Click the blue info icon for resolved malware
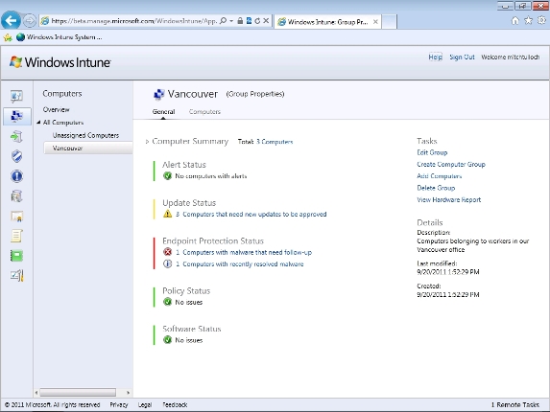550x412 pixels. pos(168,263)
